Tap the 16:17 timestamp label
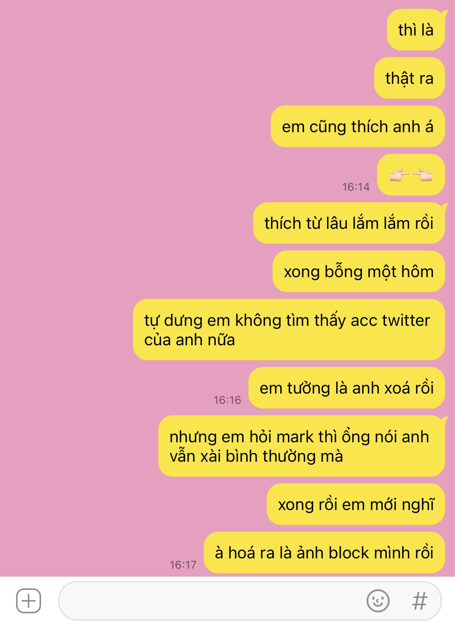Screen dimensions: 455x625 click(183, 565)
